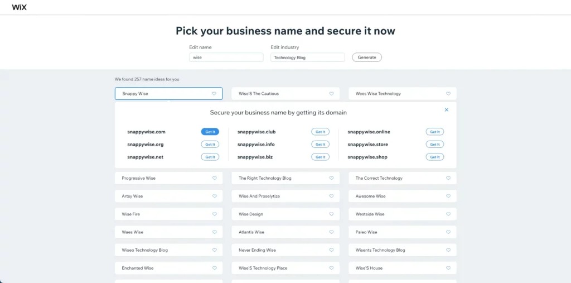Screen dimensions: 571x283
Task: Get the snappywise.club domain
Action: pyautogui.click(x=320, y=132)
